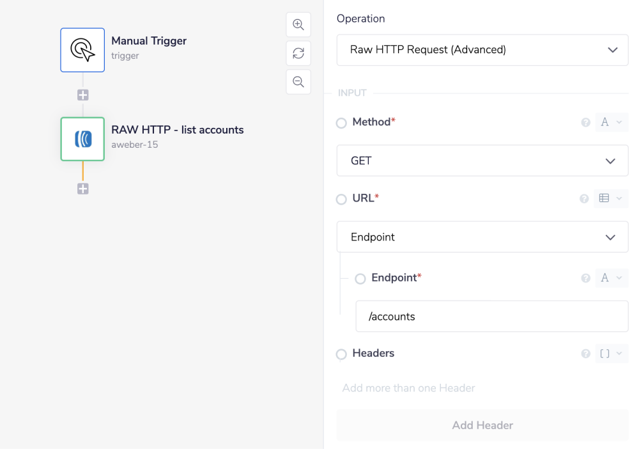Screen dimensions: 639x449
Task: Zoom in on the workflow canvas
Action: click(298, 25)
